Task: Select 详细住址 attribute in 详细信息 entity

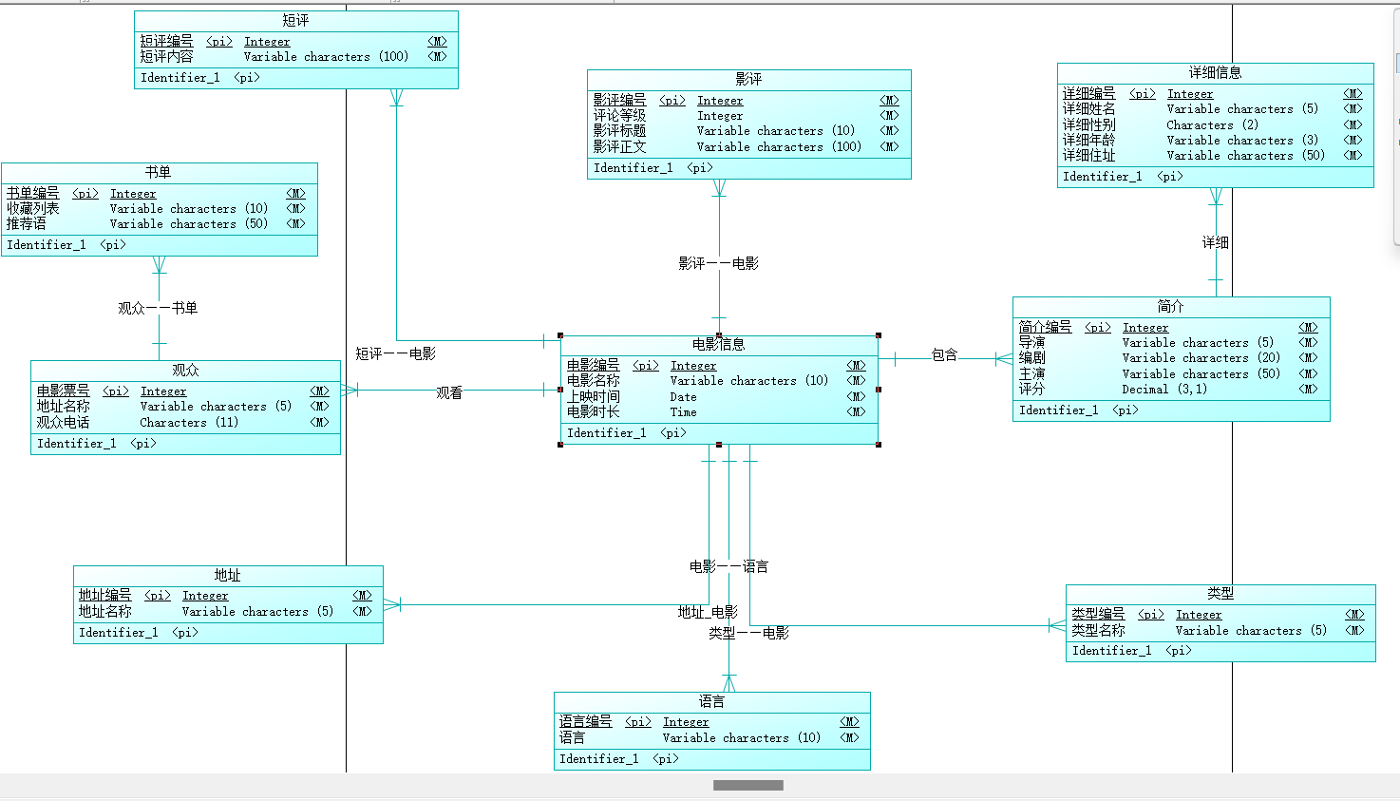Action: pyautogui.click(x=1088, y=155)
